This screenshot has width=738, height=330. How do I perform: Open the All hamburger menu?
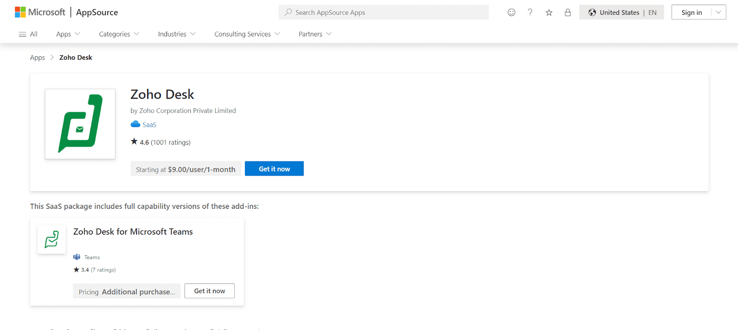point(28,34)
